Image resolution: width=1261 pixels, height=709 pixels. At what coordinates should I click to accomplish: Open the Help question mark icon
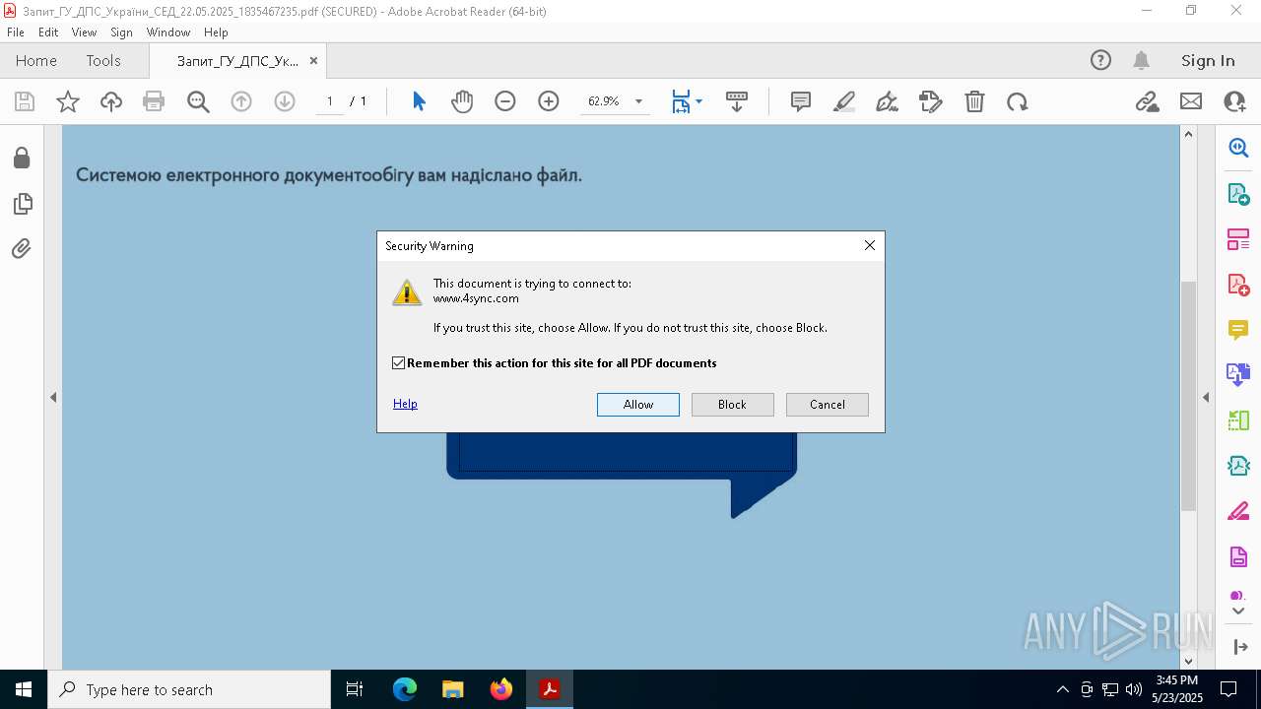1100,60
